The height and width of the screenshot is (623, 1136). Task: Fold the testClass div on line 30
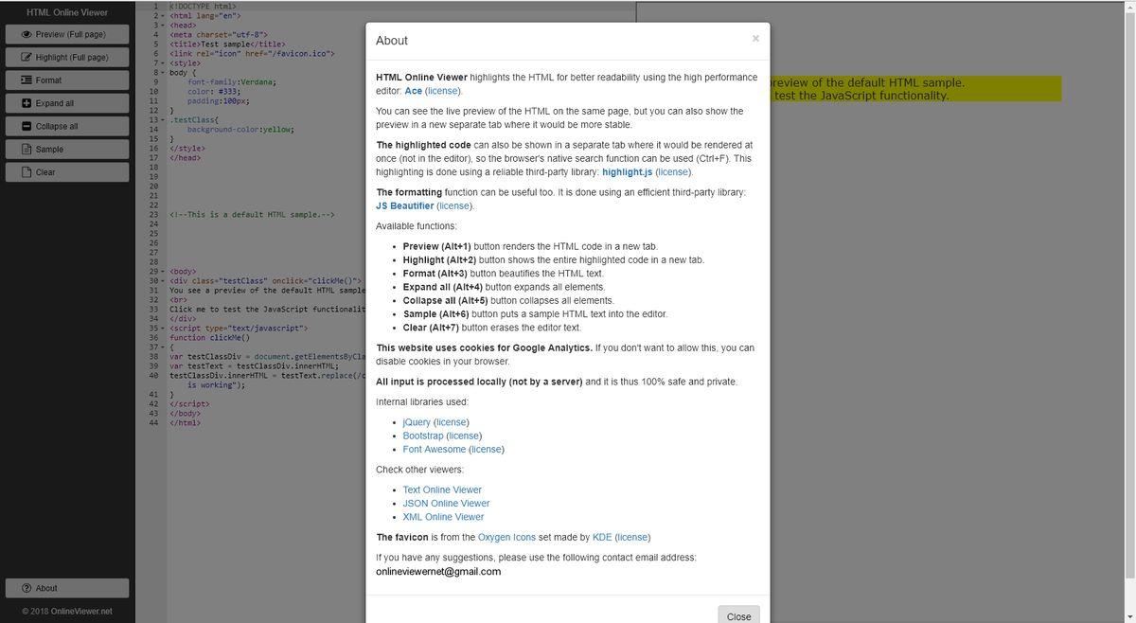163,280
